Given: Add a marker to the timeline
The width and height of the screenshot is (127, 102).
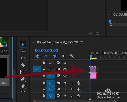Looking at the screenshot, I should 63,56.
